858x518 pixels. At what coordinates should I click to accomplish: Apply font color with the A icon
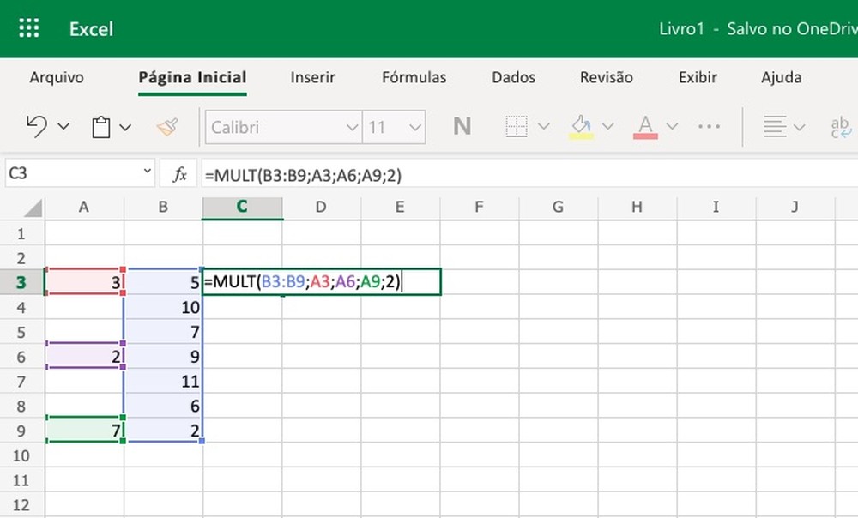(644, 126)
